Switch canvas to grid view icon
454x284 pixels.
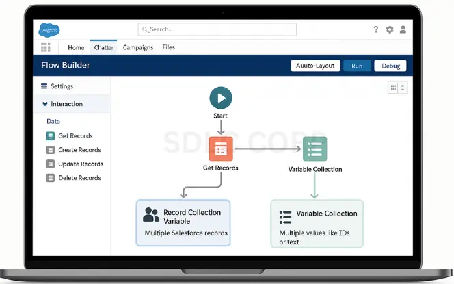point(393,88)
